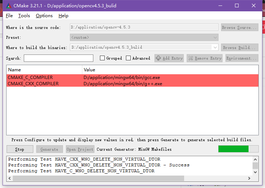The width and height of the screenshot is (265, 188).
Task: Close the CMake window
Action: (254, 5)
